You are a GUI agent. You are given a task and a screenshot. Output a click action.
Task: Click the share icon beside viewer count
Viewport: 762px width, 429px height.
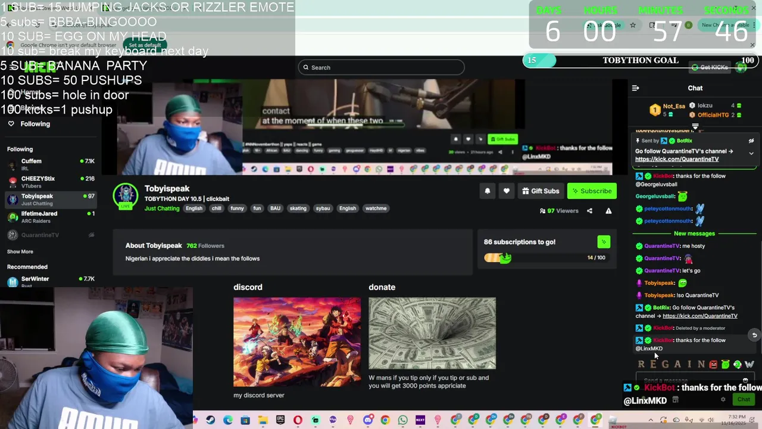click(589, 211)
